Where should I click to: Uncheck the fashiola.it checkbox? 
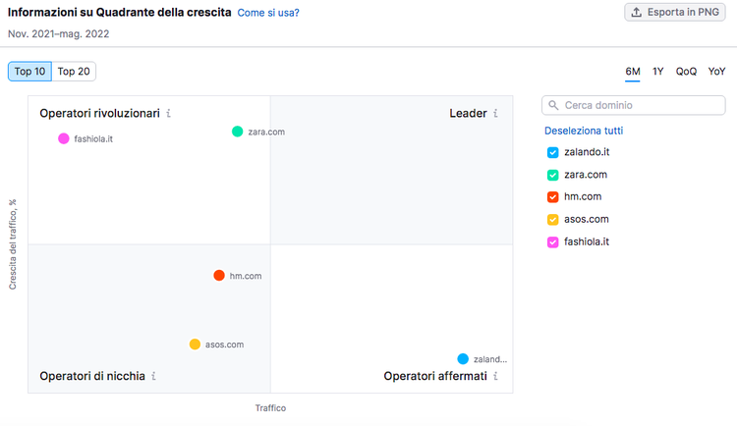552,241
